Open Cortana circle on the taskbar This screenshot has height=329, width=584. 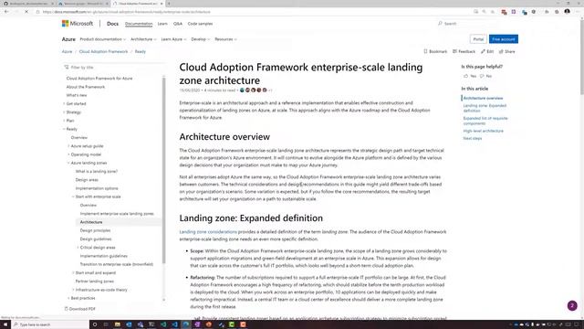pyautogui.click(x=95, y=324)
